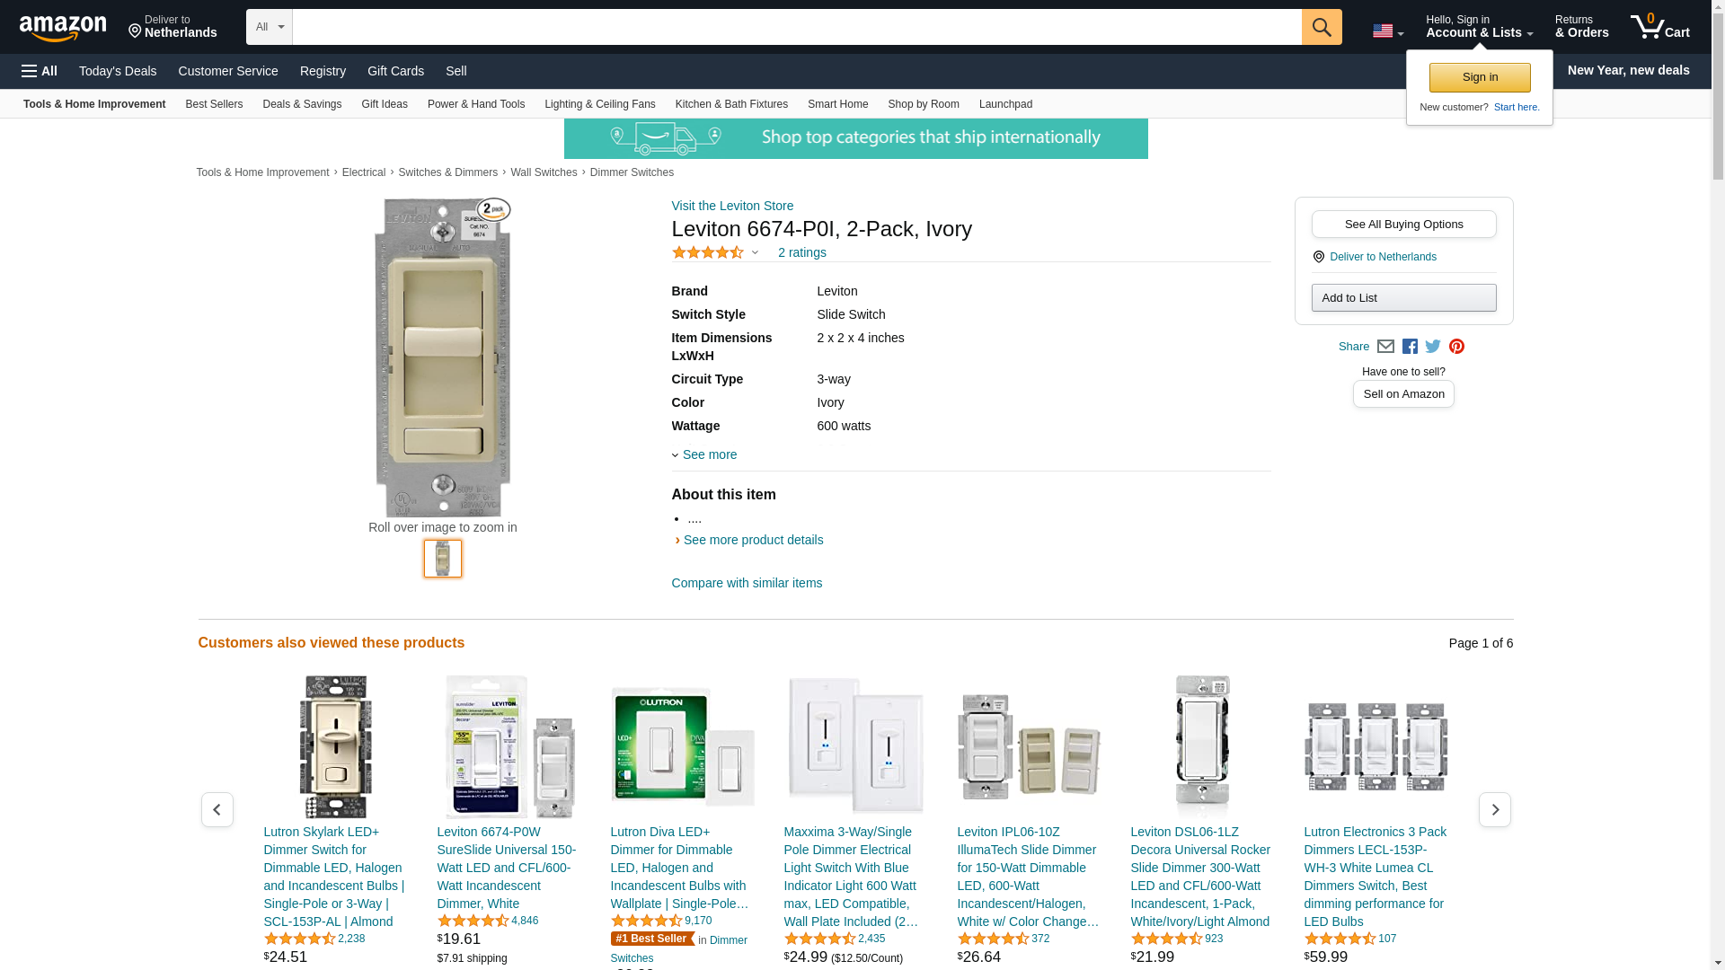Expand star rating breakdown arrow

click(x=755, y=253)
